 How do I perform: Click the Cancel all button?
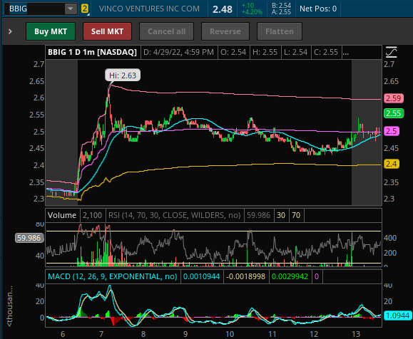[x=166, y=31]
